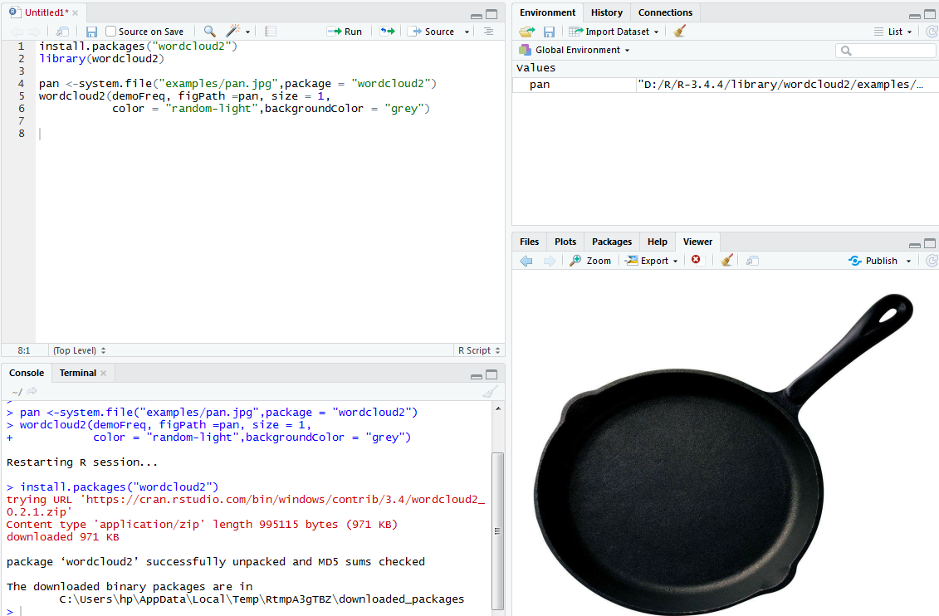939x616 pixels.
Task: Switch to the Terminal tab
Action: [x=77, y=373]
